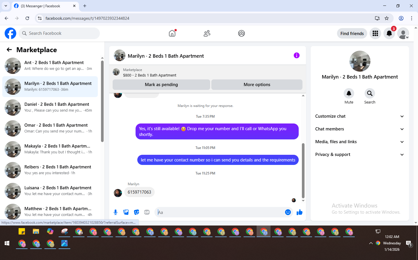The image size is (418, 260).
Task: Open Windows notification center icon
Action: point(409,243)
